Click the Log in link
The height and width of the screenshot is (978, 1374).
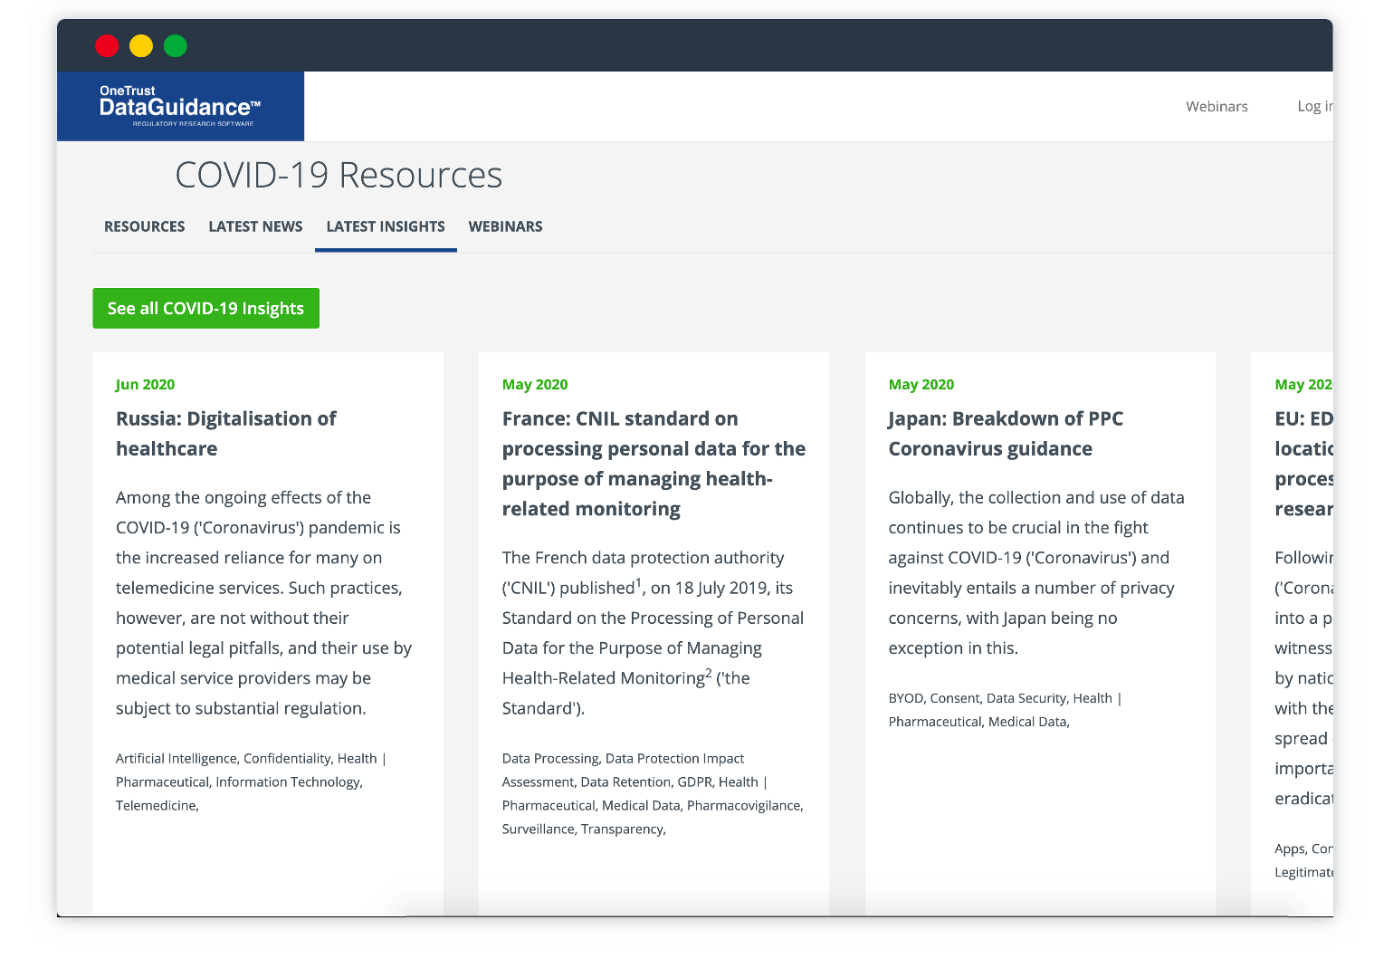click(x=1313, y=107)
